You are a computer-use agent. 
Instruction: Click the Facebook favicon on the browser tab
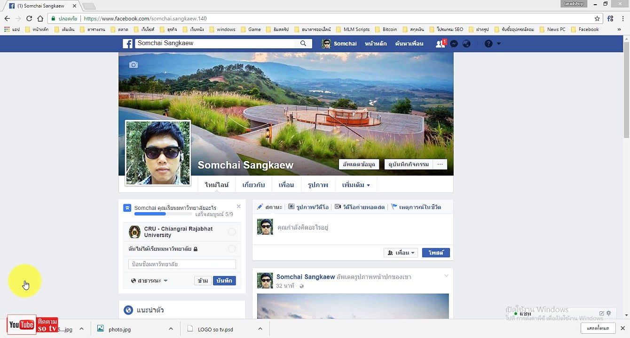[12, 6]
